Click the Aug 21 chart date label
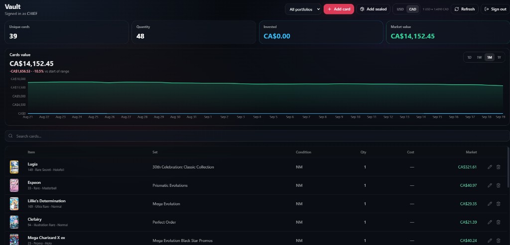This screenshot has height=245, width=510. pyautogui.click(x=28, y=117)
